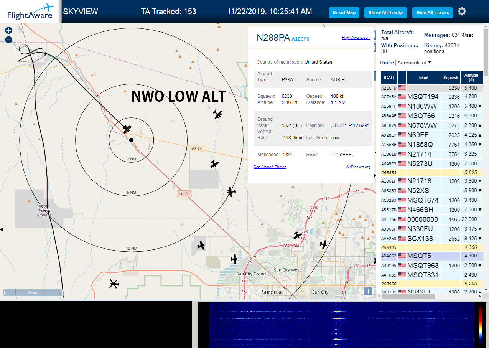Click the AZ 74 highway shield
The image size is (489, 348).
197,148
